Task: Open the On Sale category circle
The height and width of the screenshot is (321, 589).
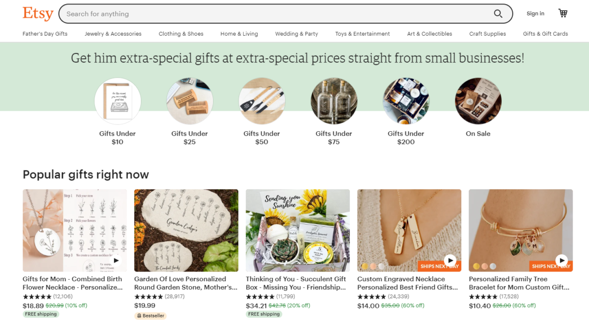Action: coord(478,101)
